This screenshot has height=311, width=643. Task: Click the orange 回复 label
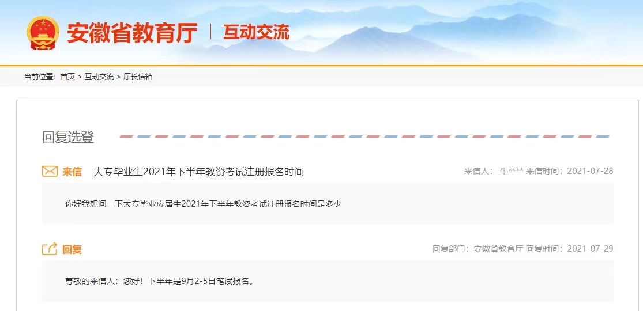point(72,249)
